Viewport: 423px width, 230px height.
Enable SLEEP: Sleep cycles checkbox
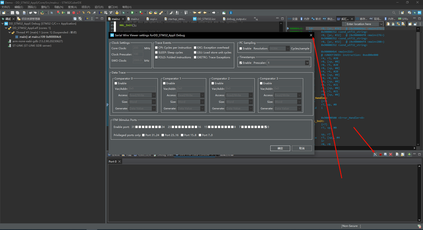pos(156,53)
